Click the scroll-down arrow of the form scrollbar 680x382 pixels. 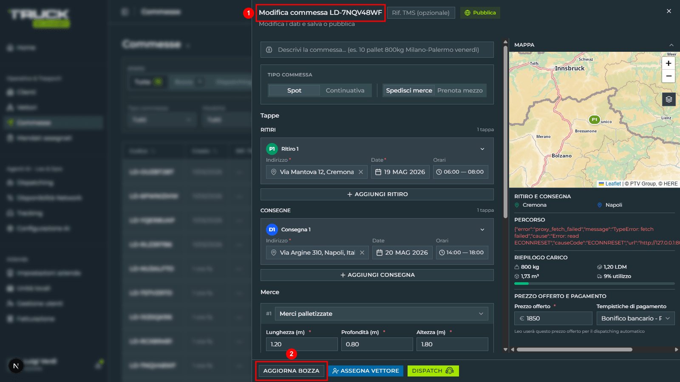click(x=506, y=350)
